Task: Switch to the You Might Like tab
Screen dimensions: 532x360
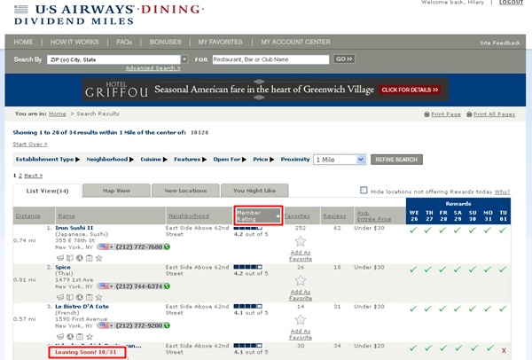Action: click(254, 191)
